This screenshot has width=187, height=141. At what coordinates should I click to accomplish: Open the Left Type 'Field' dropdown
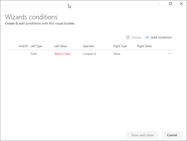(x=34, y=54)
